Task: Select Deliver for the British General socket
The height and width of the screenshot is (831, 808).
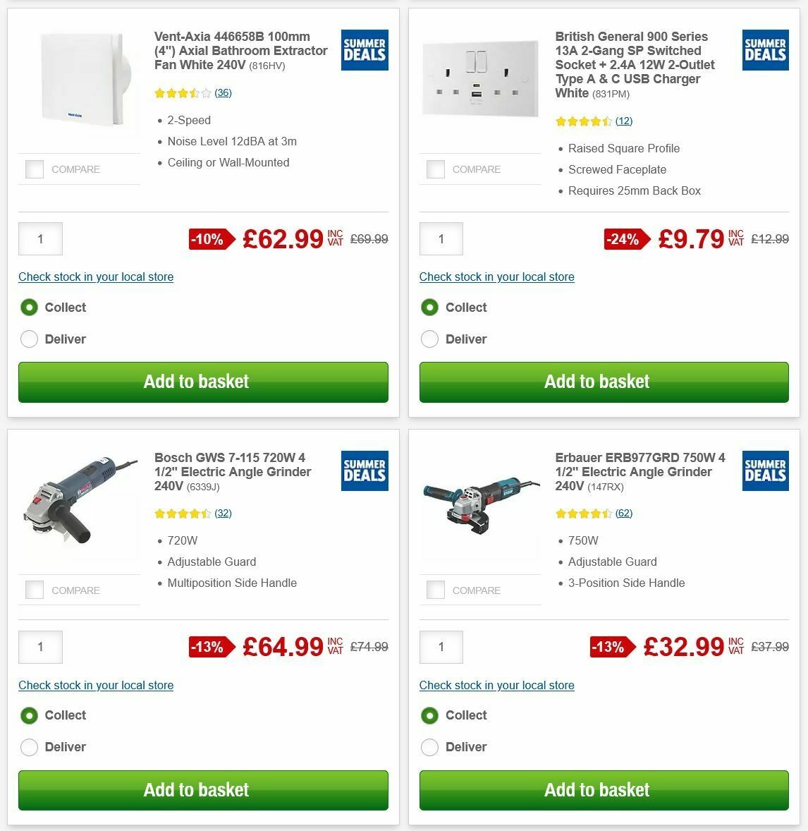Action: [x=429, y=339]
